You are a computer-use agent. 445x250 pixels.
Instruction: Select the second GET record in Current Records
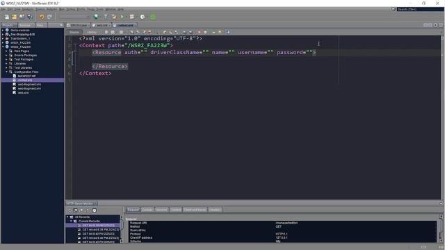click(x=100, y=230)
